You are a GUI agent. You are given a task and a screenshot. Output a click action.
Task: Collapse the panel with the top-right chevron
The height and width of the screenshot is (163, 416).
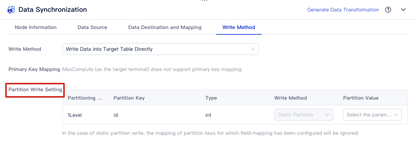coord(403,10)
